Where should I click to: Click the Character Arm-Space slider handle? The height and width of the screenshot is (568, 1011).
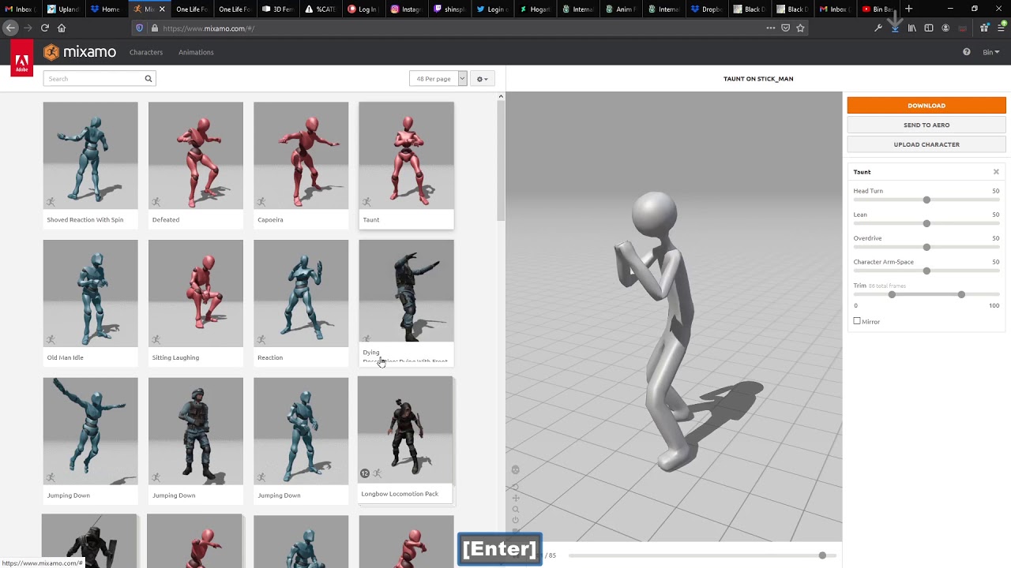[x=926, y=271]
